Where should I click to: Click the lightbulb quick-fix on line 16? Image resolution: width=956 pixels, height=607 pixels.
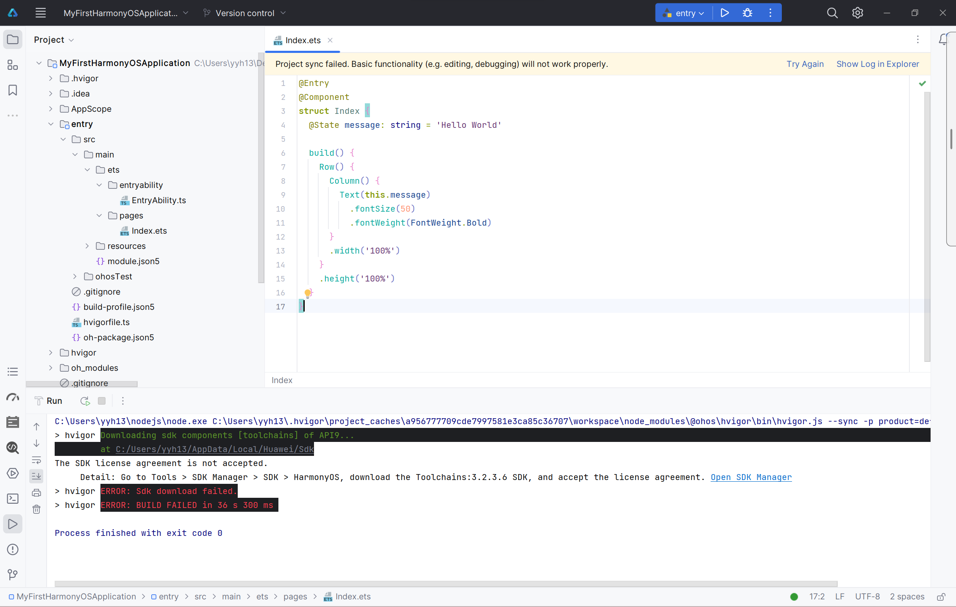(x=308, y=292)
